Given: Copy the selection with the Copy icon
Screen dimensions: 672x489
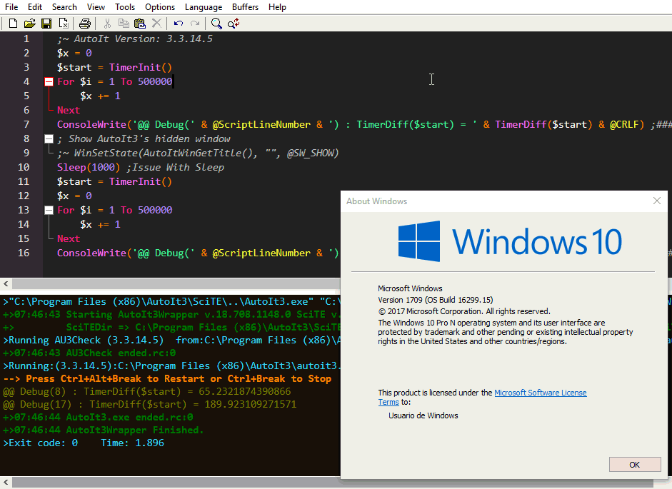Looking at the screenshot, I should pyautogui.click(x=124, y=23).
